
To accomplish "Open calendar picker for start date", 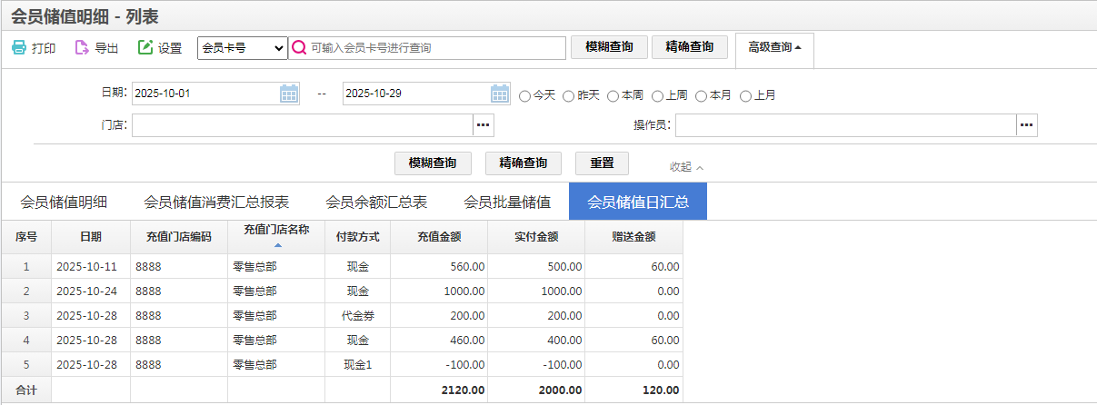I will tap(289, 94).
